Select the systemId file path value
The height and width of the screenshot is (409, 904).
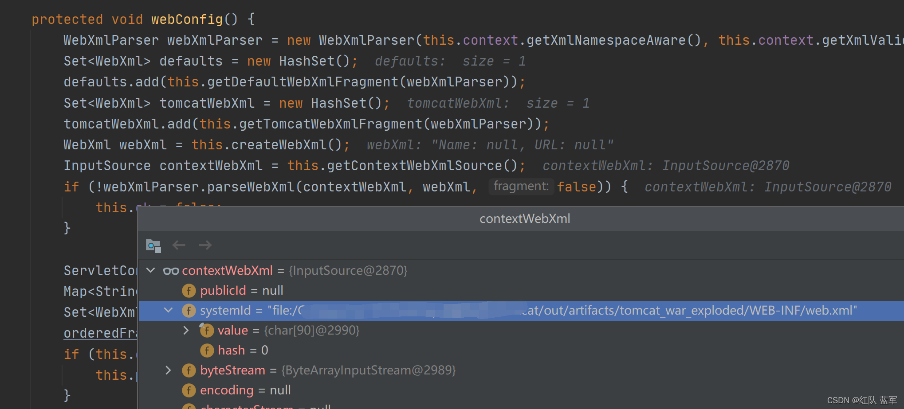pos(562,310)
